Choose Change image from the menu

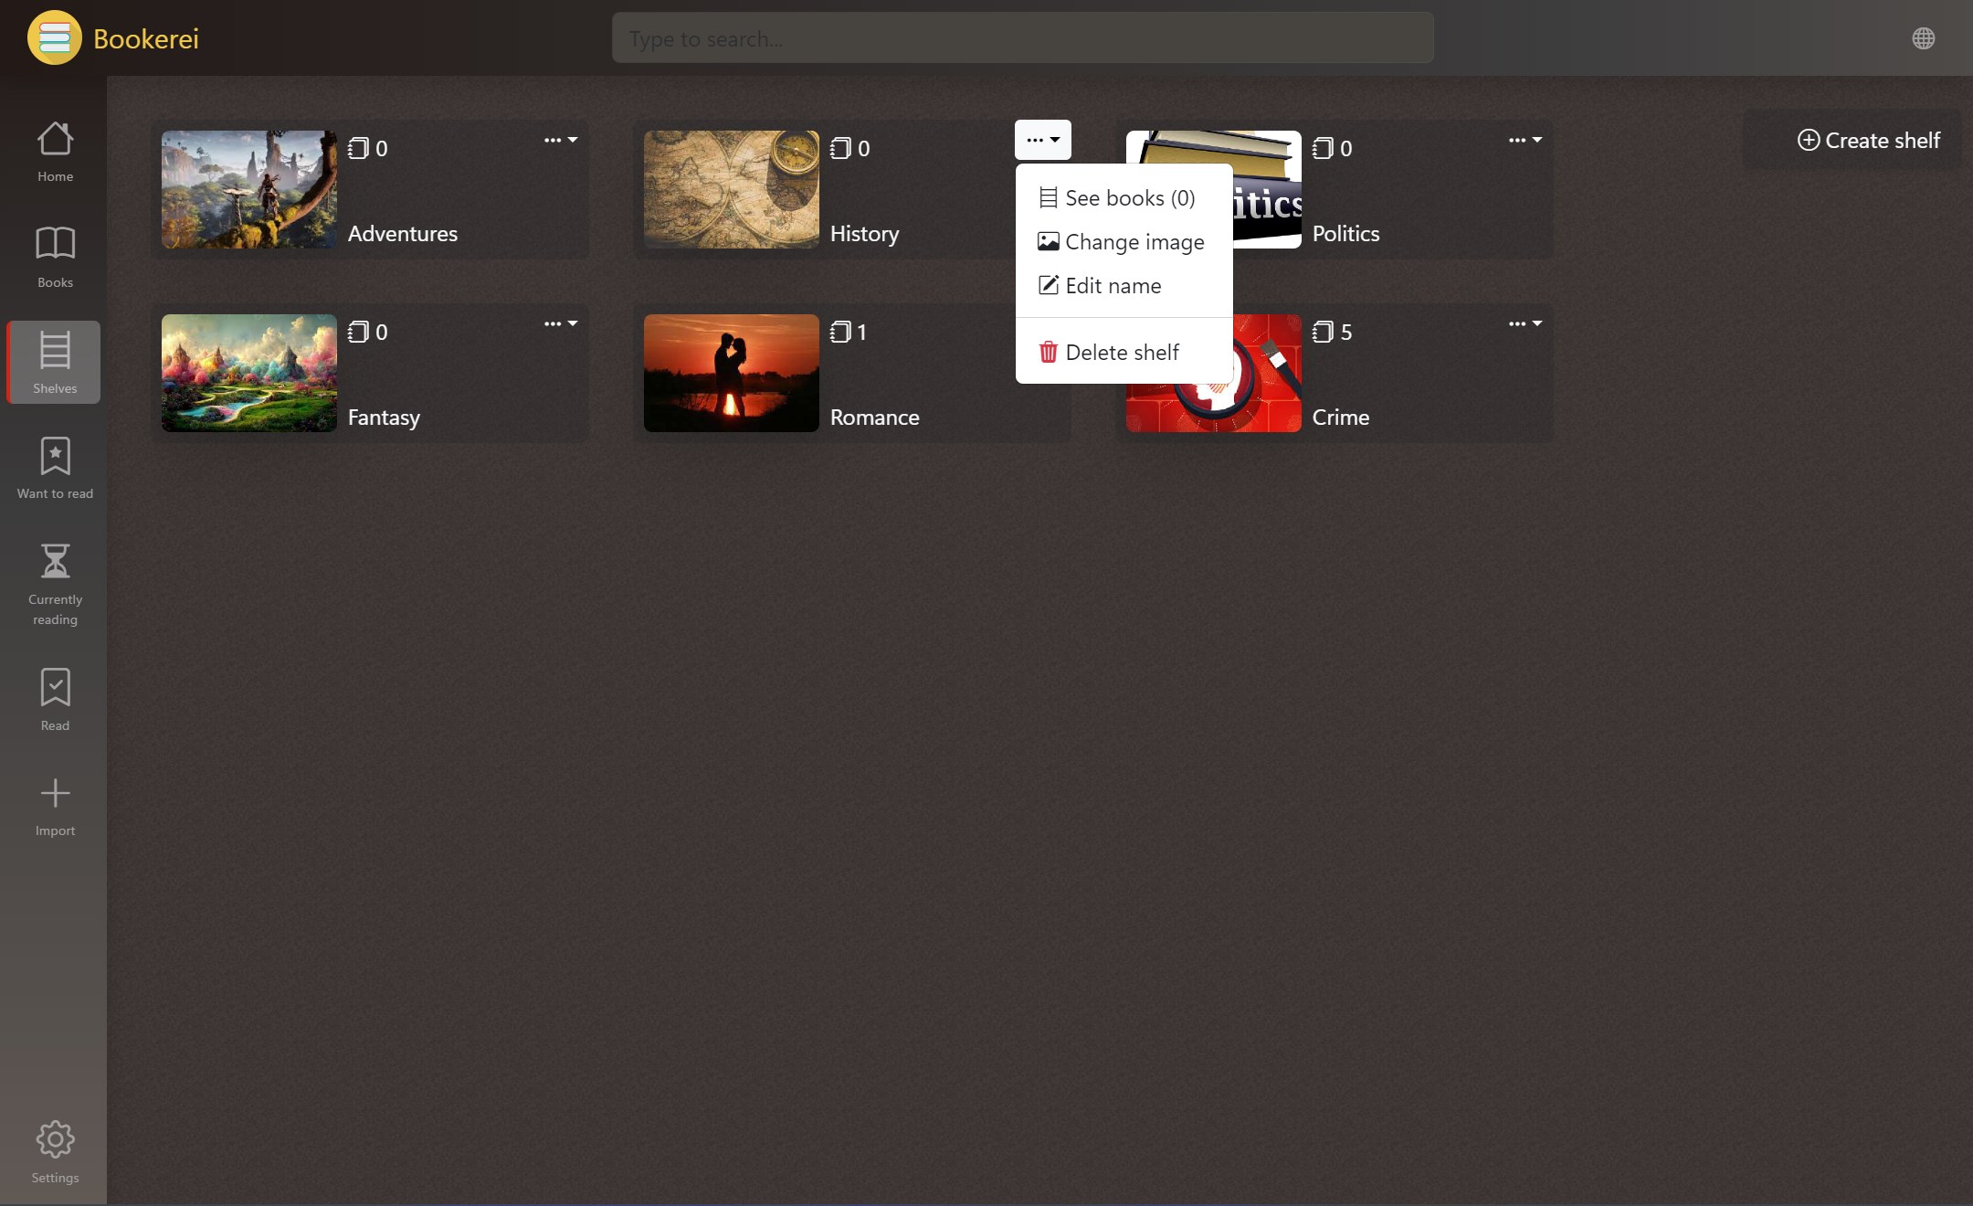pos(1124,242)
